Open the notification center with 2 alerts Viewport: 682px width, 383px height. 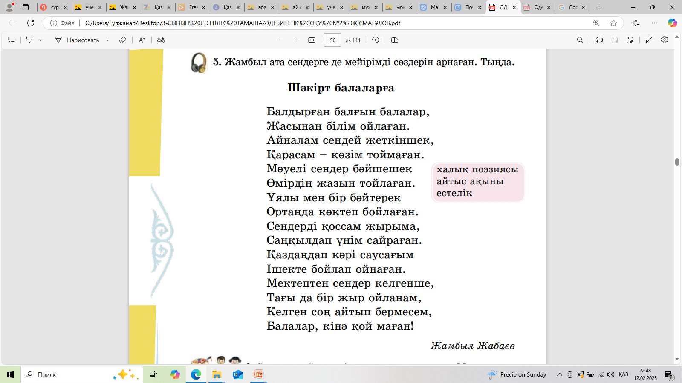(x=669, y=375)
